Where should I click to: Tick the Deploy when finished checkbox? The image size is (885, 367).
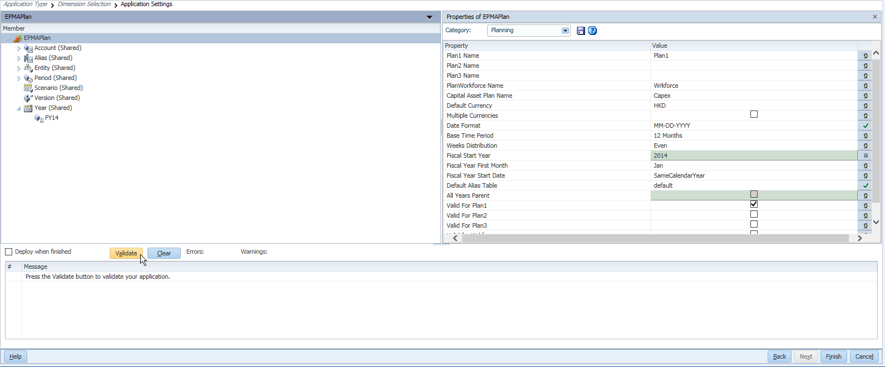tap(9, 252)
